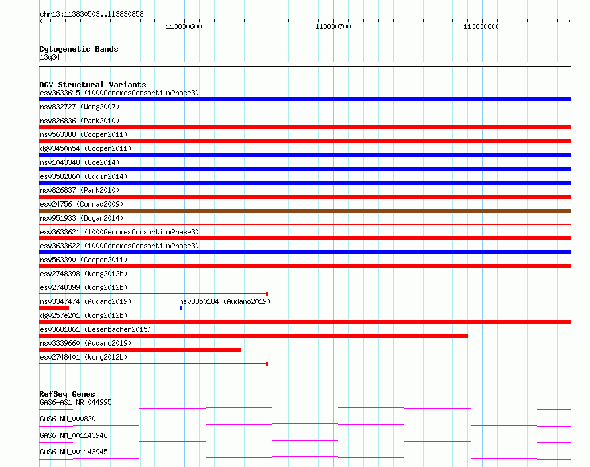The height and width of the screenshot is (467, 590).
Task: Click the RefSeq Genes track heading
Action: (67, 394)
